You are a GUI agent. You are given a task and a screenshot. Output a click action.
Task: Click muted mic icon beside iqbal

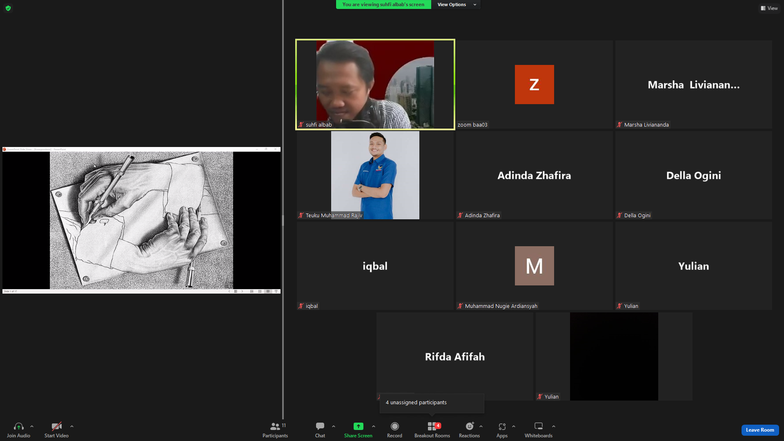click(301, 306)
